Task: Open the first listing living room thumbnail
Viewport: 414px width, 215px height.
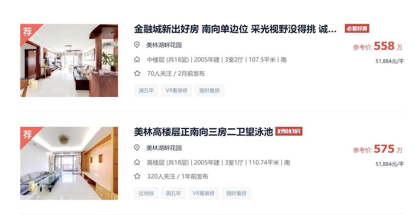Action: click(x=69, y=60)
